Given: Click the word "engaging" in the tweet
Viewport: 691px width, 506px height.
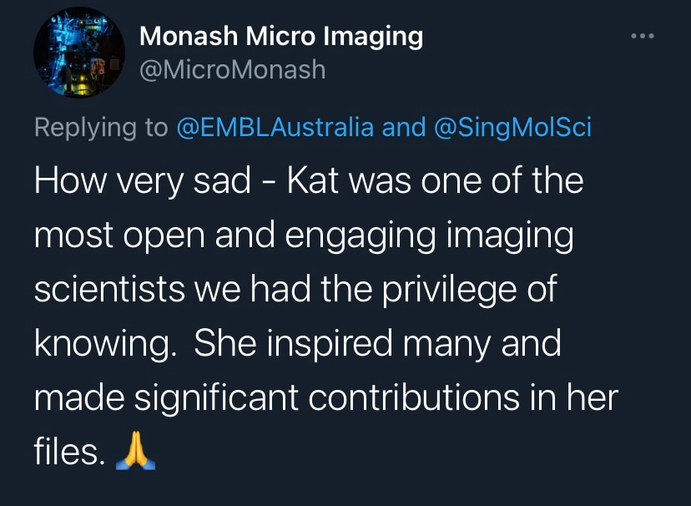Looking at the screenshot, I should point(369,236).
